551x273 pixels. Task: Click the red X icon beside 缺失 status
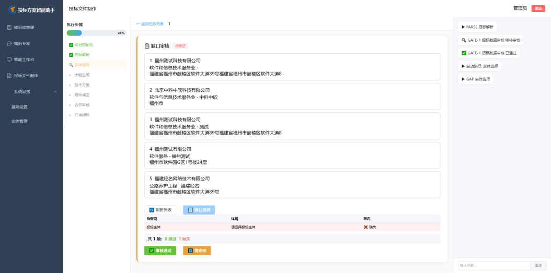[x=365, y=227]
